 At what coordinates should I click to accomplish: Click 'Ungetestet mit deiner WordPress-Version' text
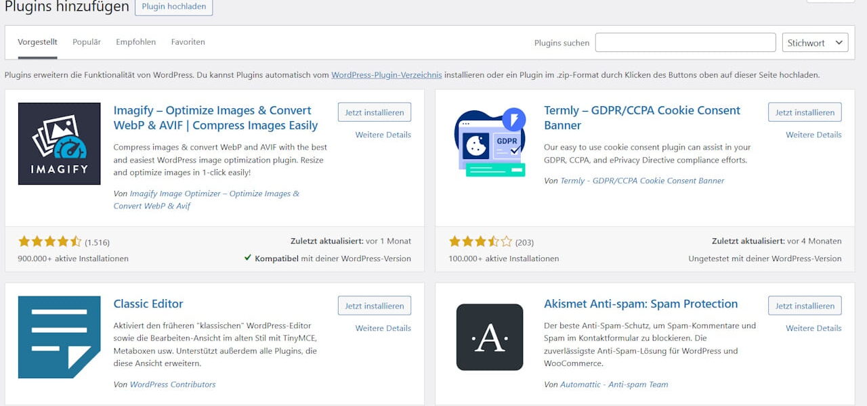(x=765, y=258)
